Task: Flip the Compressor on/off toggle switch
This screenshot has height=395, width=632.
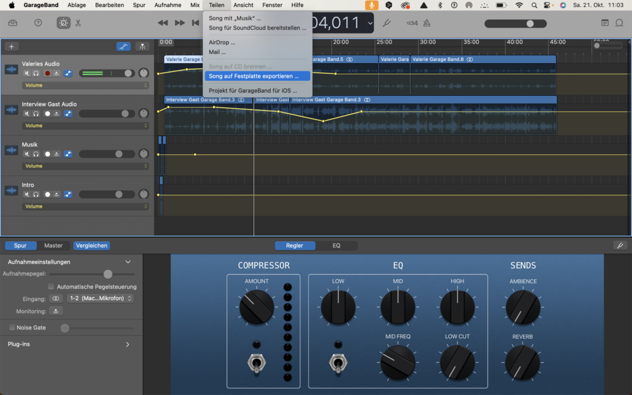Action: point(256,363)
